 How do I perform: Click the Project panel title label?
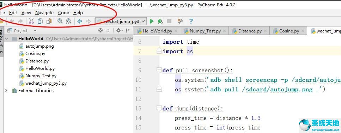[x=21, y=31]
